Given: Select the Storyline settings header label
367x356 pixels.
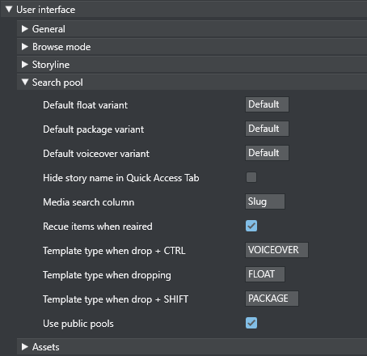Looking at the screenshot, I should coord(51,65).
